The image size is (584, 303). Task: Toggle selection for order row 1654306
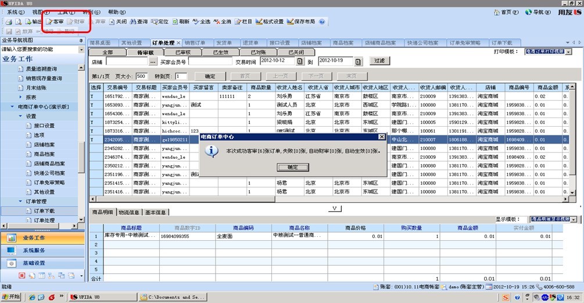(x=96, y=113)
